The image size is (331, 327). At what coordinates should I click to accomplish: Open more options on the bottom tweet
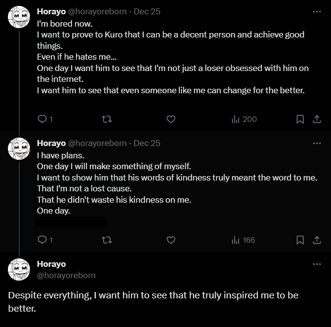coord(317,264)
